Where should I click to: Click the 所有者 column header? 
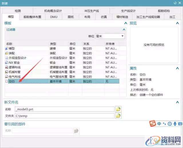(110, 44)
